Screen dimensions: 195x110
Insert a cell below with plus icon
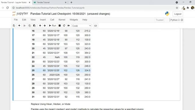tap(19, 26)
